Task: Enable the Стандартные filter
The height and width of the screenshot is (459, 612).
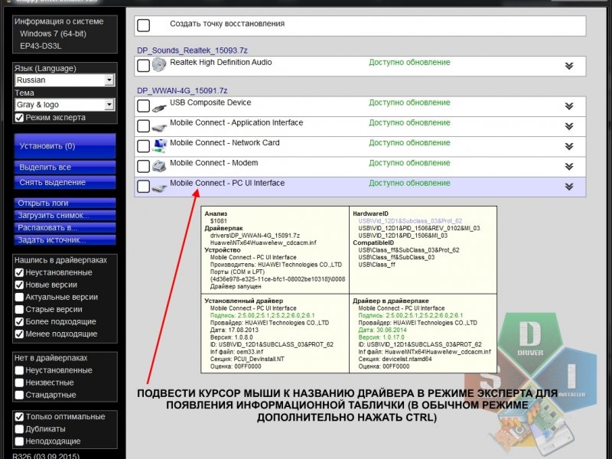Action: 19,395
